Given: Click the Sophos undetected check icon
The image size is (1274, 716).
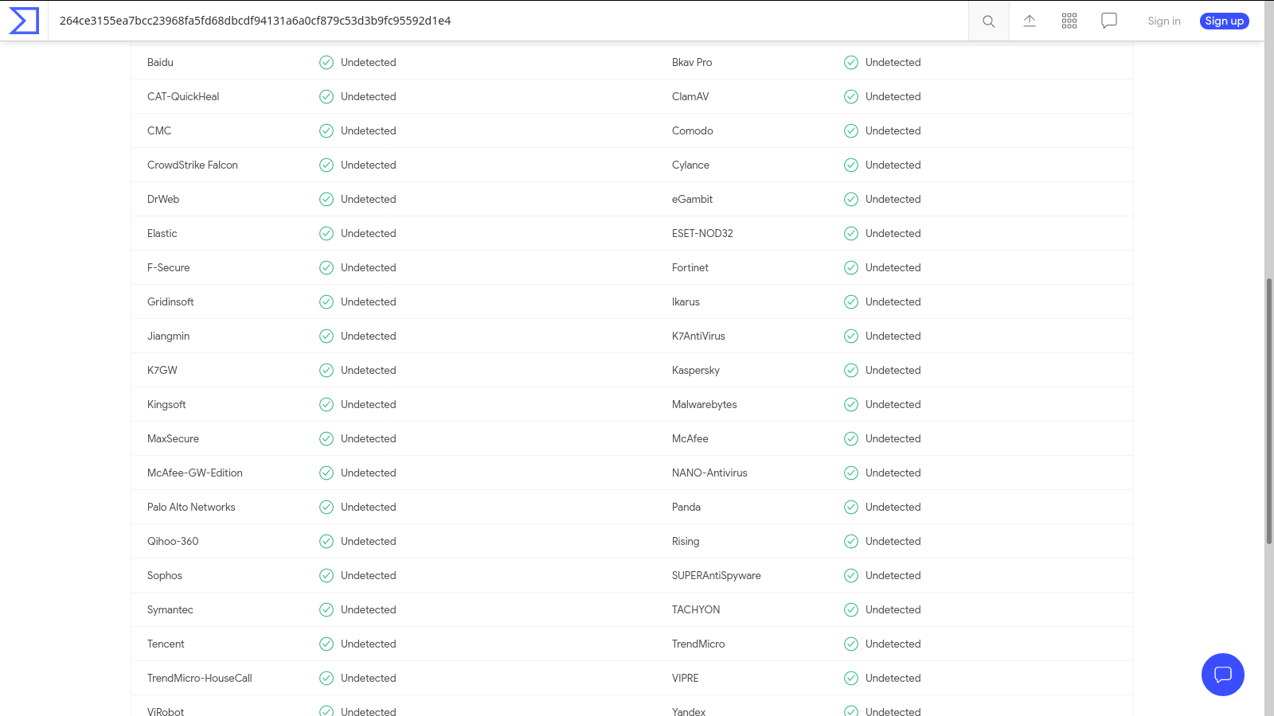Looking at the screenshot, I should [x=326, y=575].
